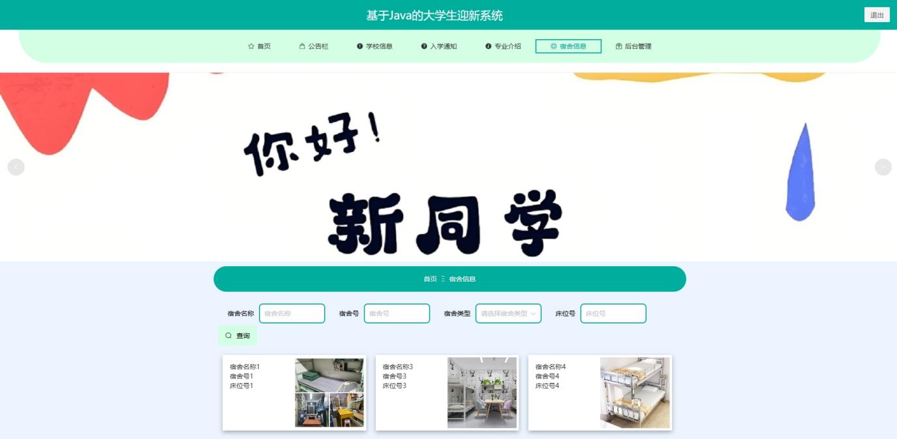Image resolution: width=897 pixels, height=439 pixels.
Task: Go back a slide with the left arrow
Action: [15, 167]
